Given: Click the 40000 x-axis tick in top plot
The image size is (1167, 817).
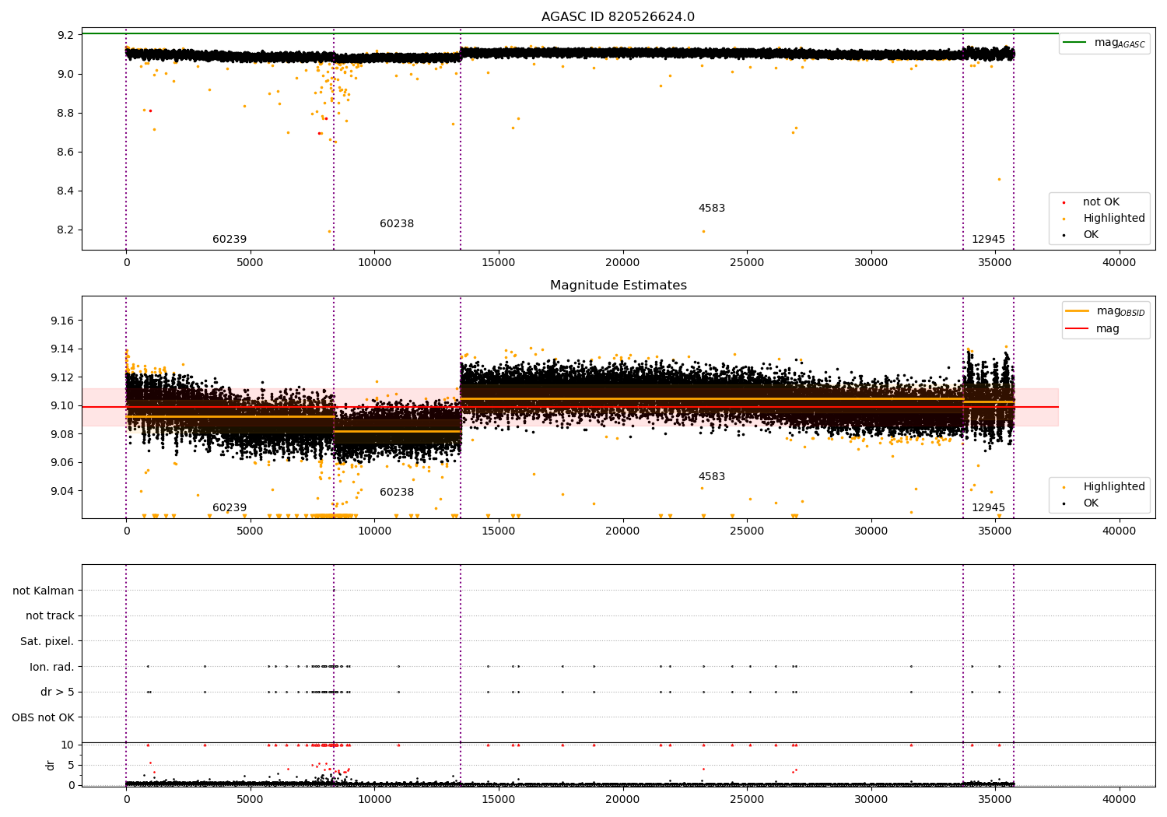Looking at the screenshot, I should [x=1120, y=262].
